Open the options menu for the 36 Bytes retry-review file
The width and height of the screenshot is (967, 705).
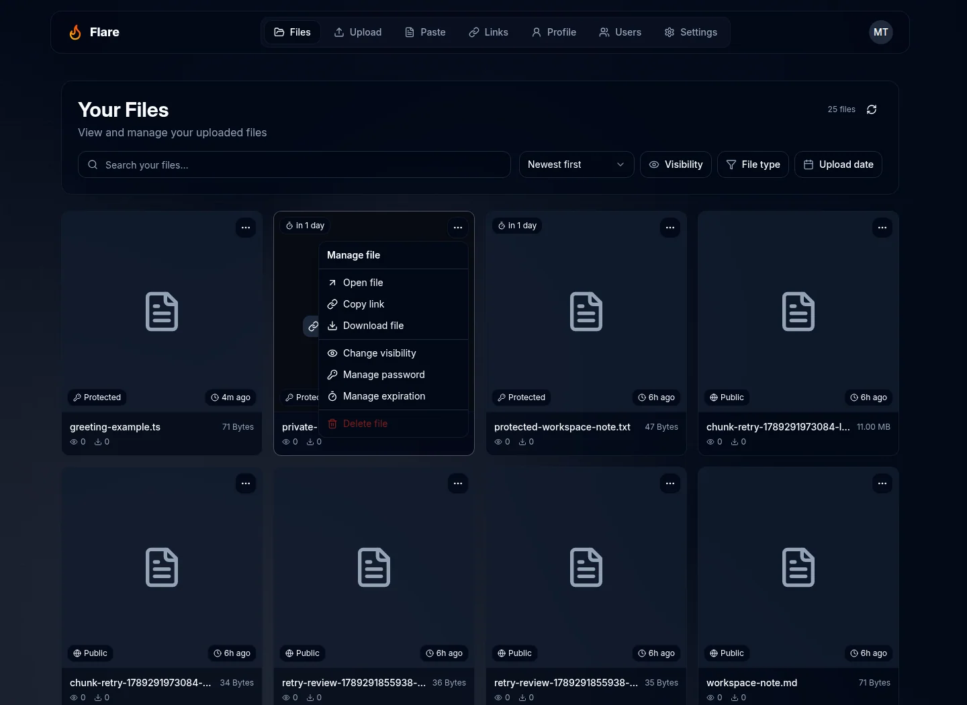[x=458, y=483]
